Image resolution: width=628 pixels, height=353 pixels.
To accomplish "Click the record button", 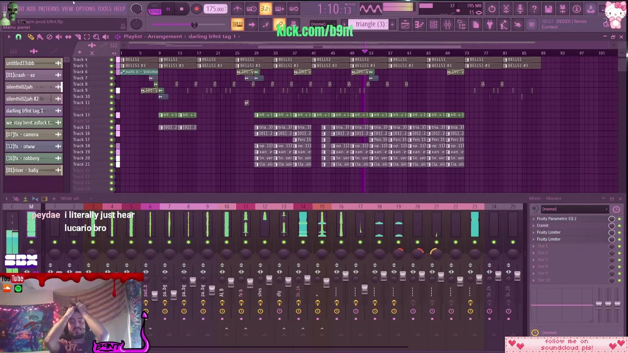I will point(196,9).
